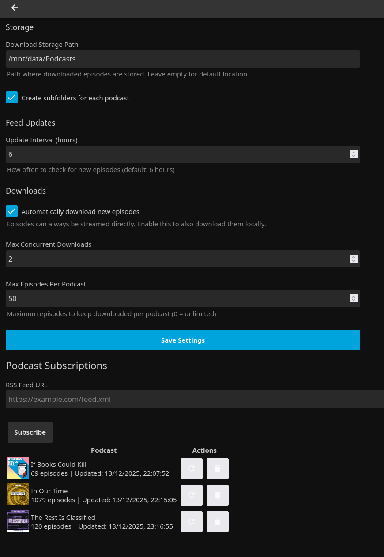Disable Automatically download new episodes
This screenshot has width=384, height=557.
[11, 211]
